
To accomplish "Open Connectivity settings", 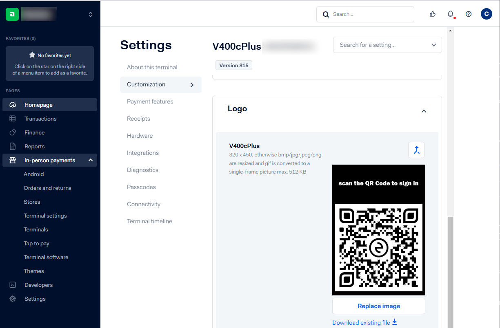I will 144,204.
